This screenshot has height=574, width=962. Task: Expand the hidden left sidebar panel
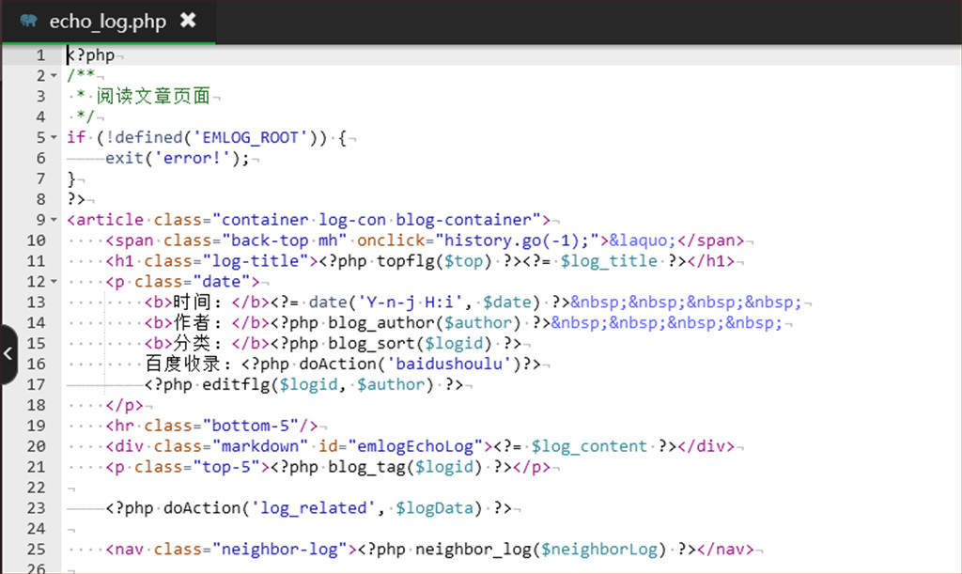[8, 354]
